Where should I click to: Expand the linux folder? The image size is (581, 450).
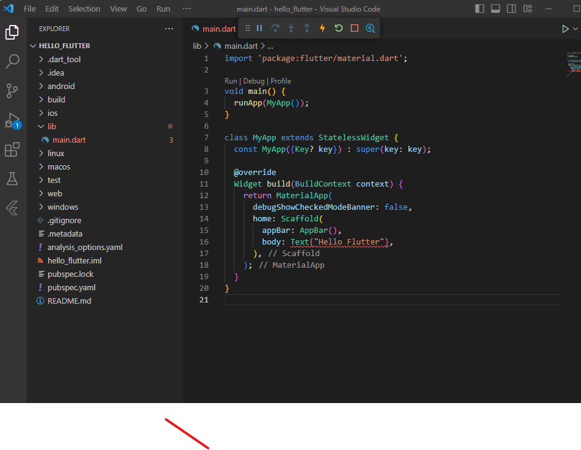click(x=106, y=153)
